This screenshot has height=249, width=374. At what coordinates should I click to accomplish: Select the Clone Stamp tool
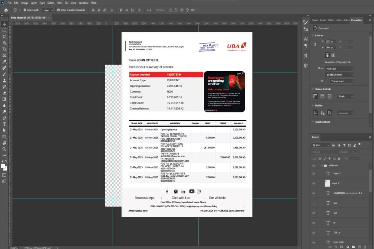pos(4,80)
